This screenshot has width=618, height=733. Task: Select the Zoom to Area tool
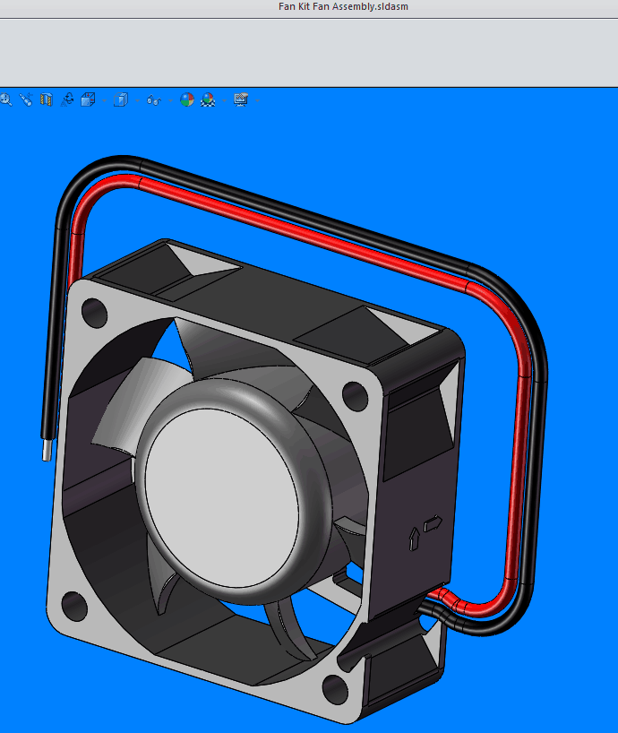pos(5,99)
